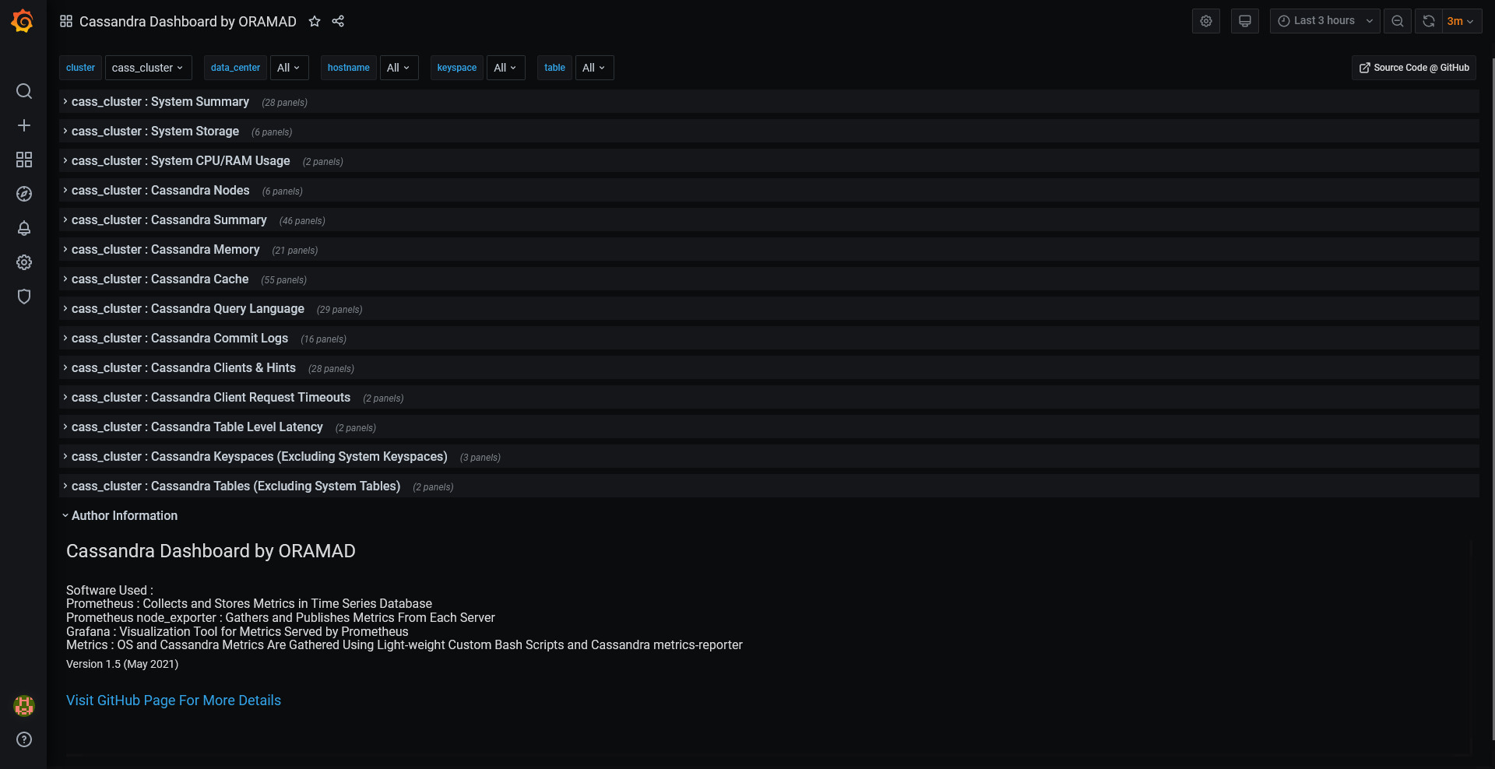The height and width of the screenshot is (769, 1495).
Task: Cycle view mode with monitor icon
Action: (x=1245, y=21)
